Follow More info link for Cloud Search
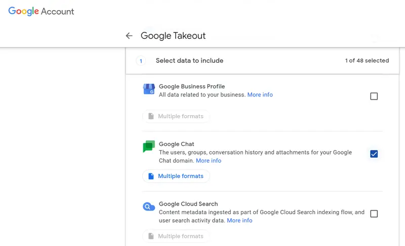This screenshot has height=246, width=405. tap(239, 220)
